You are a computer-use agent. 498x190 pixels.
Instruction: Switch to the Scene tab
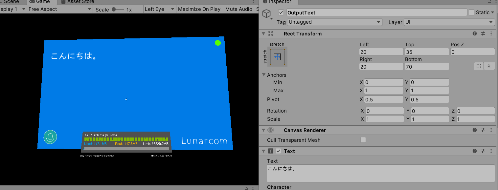click(11, 2)
